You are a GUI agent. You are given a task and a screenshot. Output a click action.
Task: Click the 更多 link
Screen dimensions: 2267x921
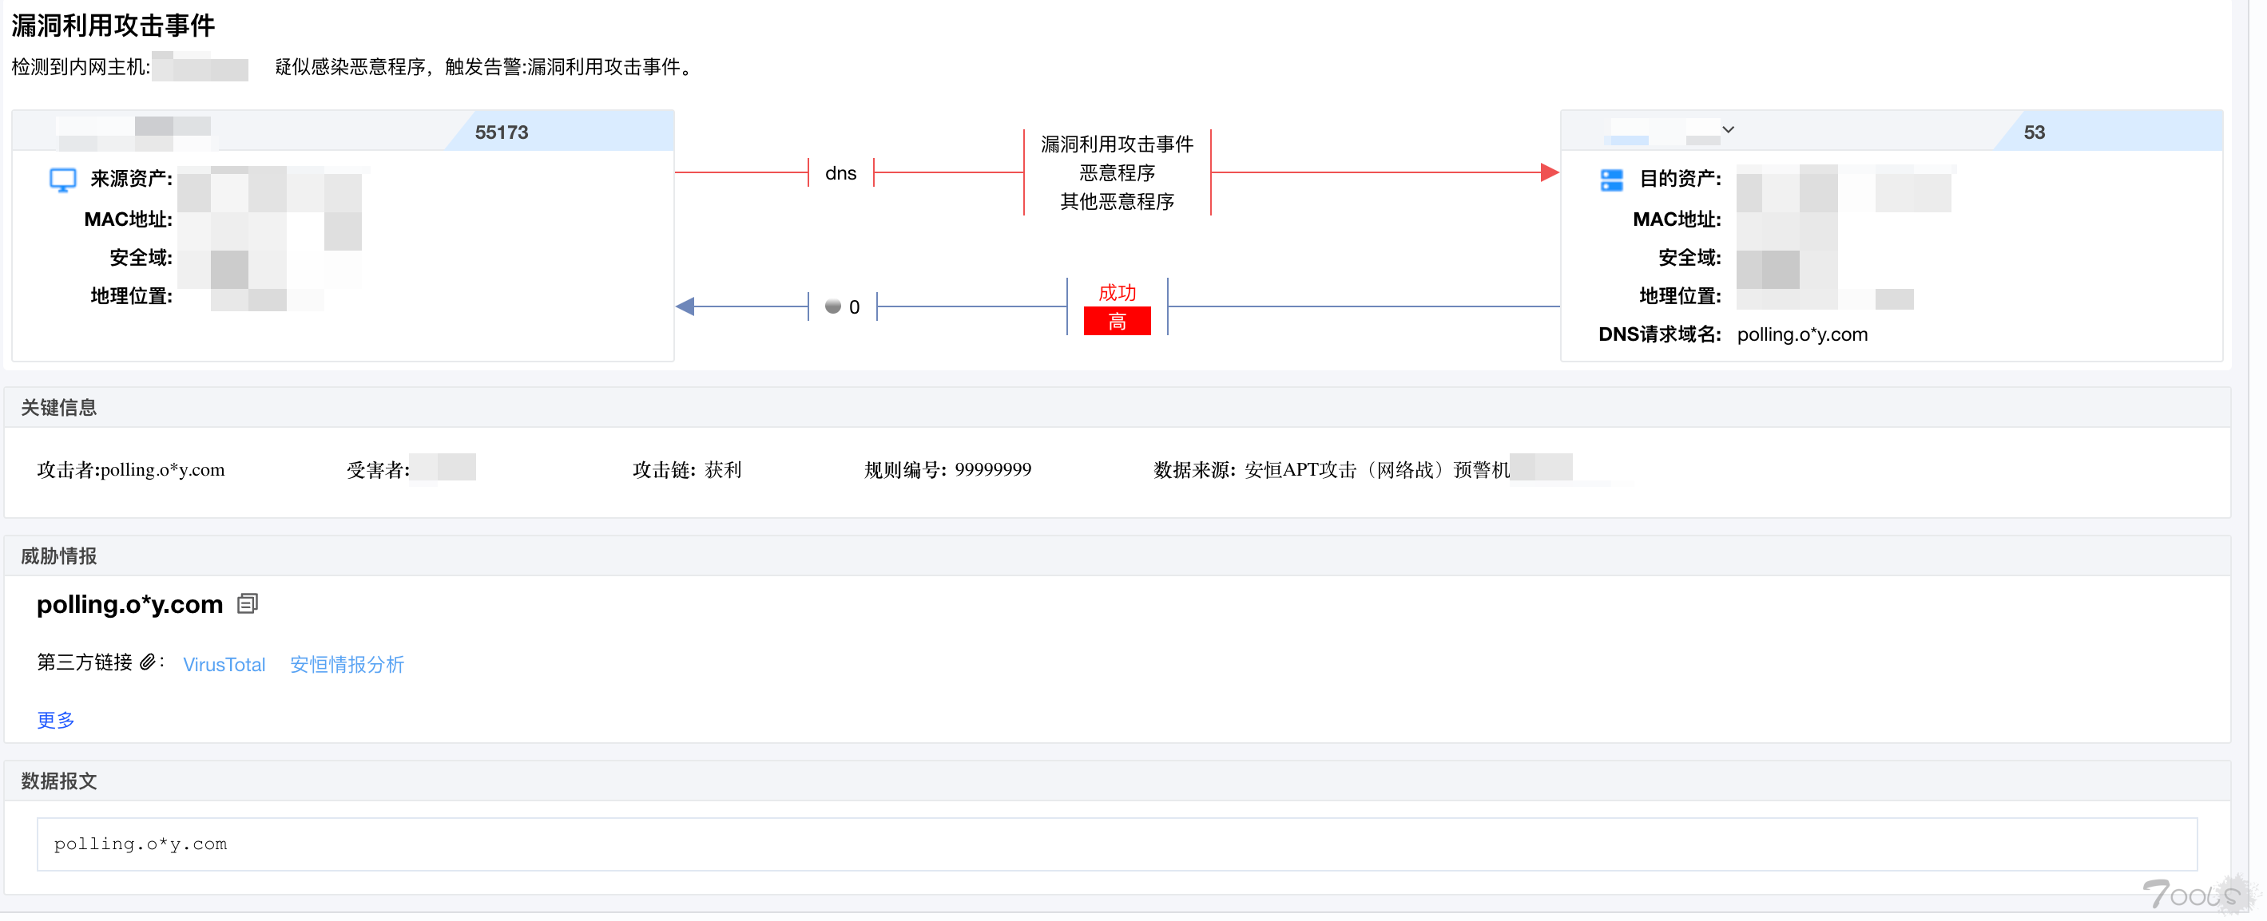[55, 720]
